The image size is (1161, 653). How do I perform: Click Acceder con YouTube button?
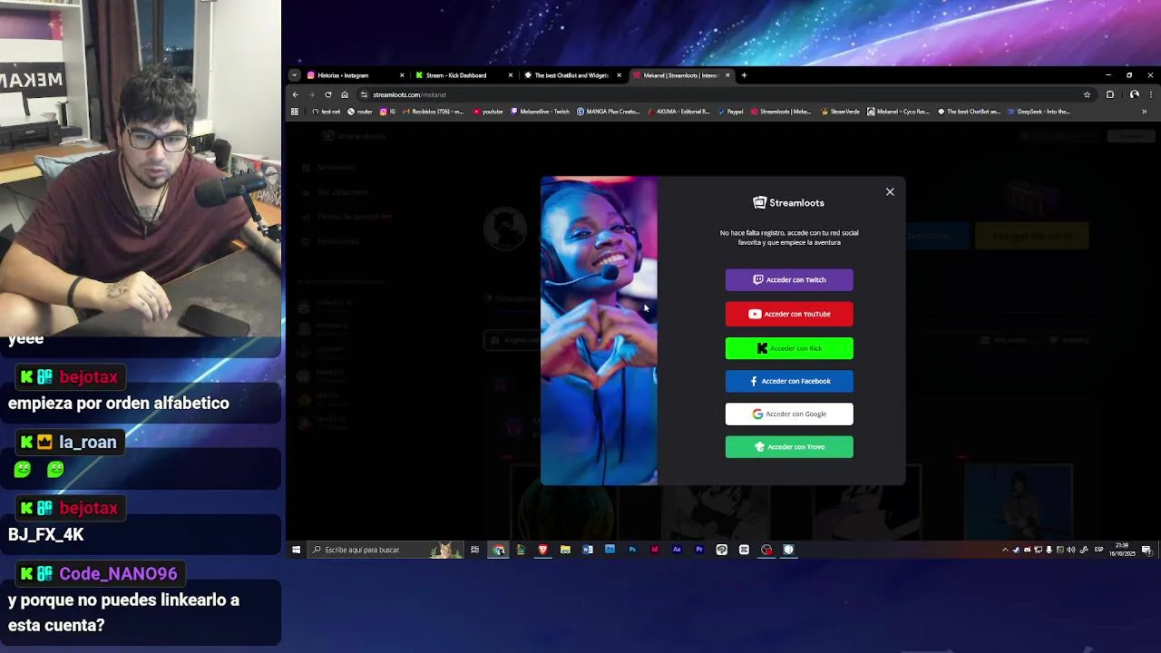point(789,314)
